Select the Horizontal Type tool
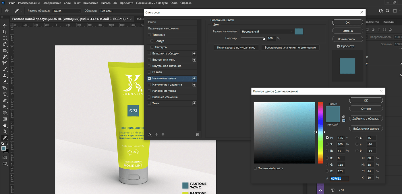The image size is (402, 194). point(5,94)
